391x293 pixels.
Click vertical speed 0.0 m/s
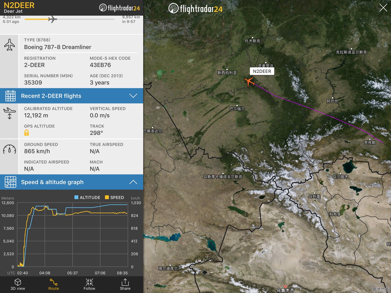click(x=100, y=116)
